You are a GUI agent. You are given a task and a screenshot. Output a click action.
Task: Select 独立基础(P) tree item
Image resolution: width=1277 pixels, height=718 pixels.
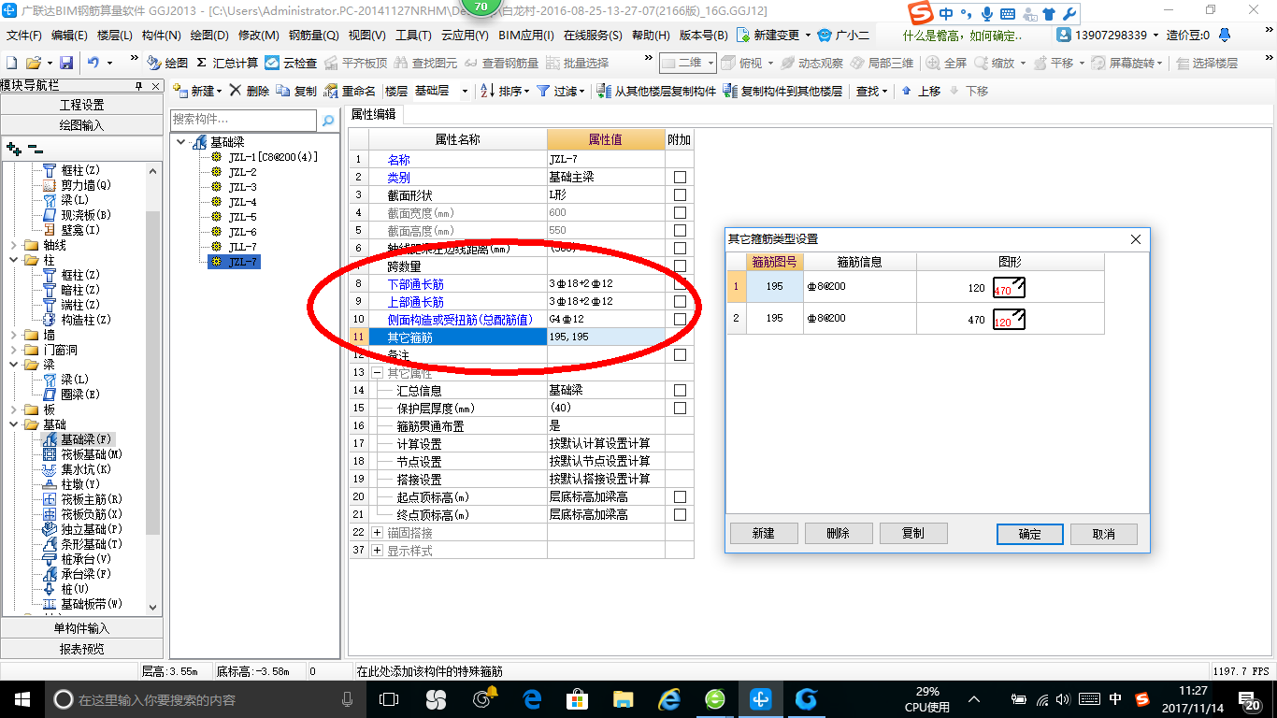[x=90, y=528]
